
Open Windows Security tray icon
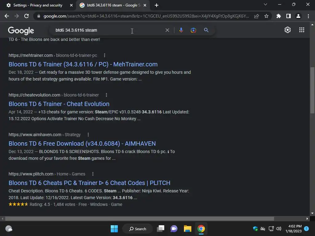pyautogui.click(x=255, y=229)
